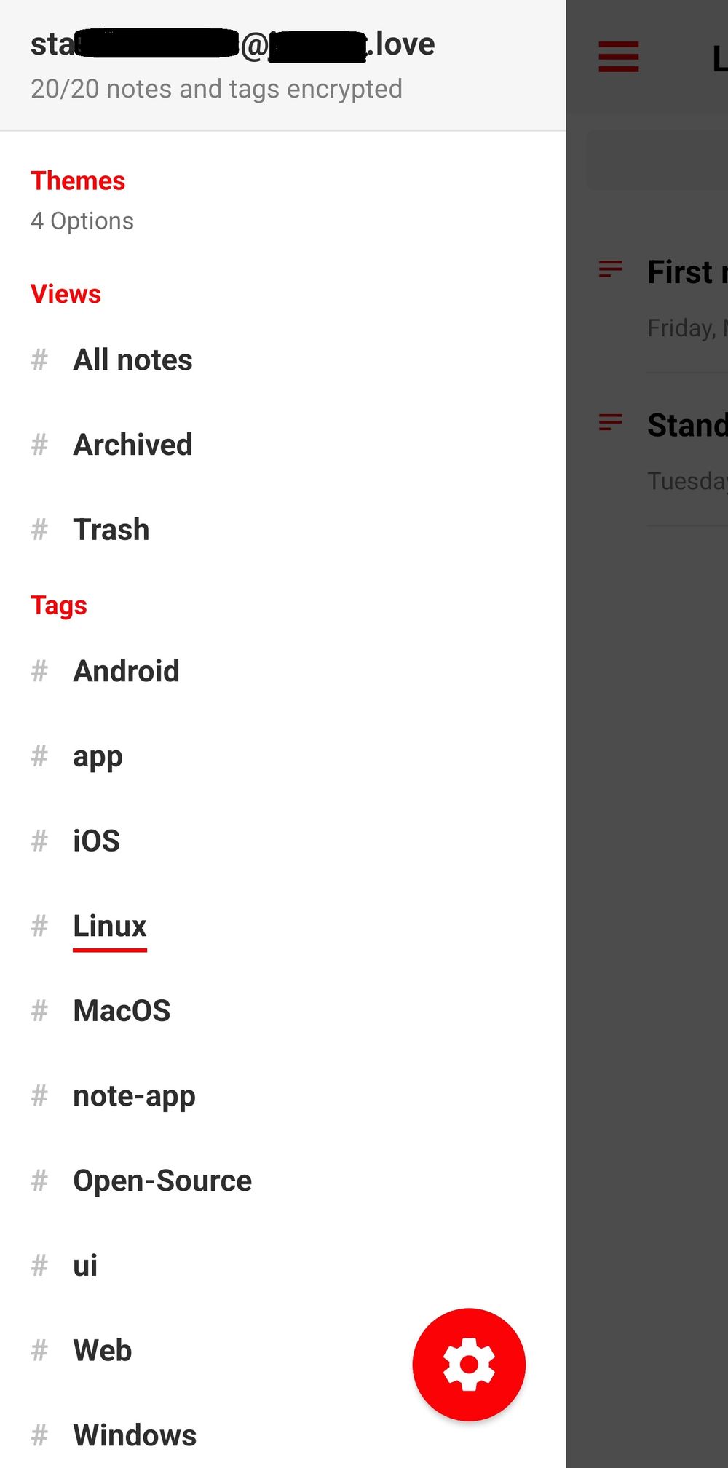Open the Archived view

pos(132,445)
